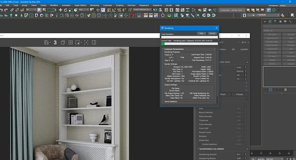Click the Utilities wrench panel icon
The height and width of the screenshot is (160, 296).
[x=290, y=22]
